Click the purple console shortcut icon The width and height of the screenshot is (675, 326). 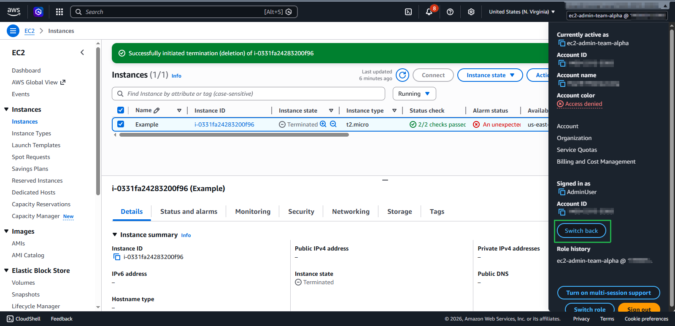click(x=38, y=12)
